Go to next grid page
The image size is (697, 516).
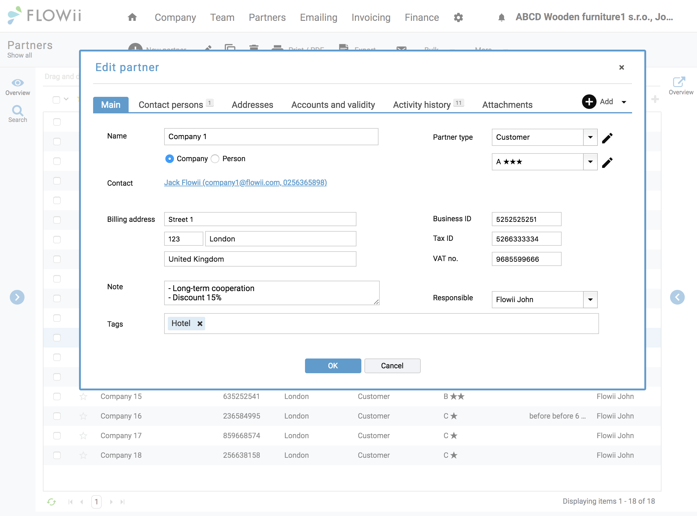click(111, 502)
